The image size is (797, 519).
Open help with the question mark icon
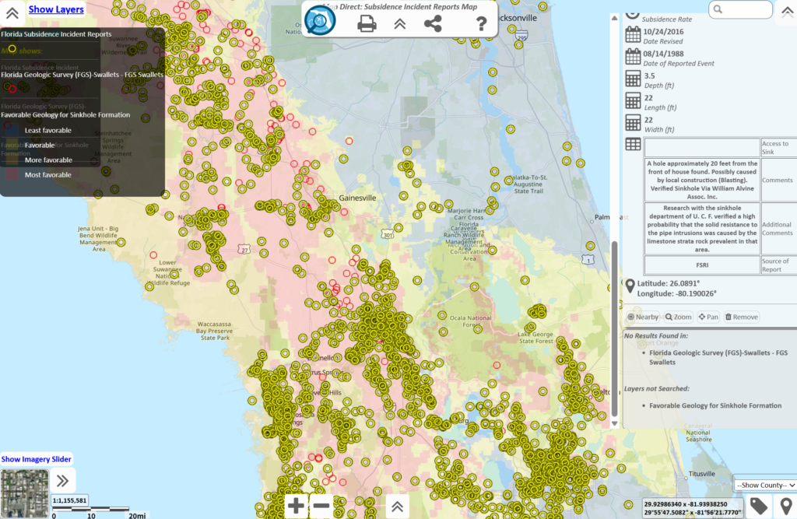click(x=482, y=23)
